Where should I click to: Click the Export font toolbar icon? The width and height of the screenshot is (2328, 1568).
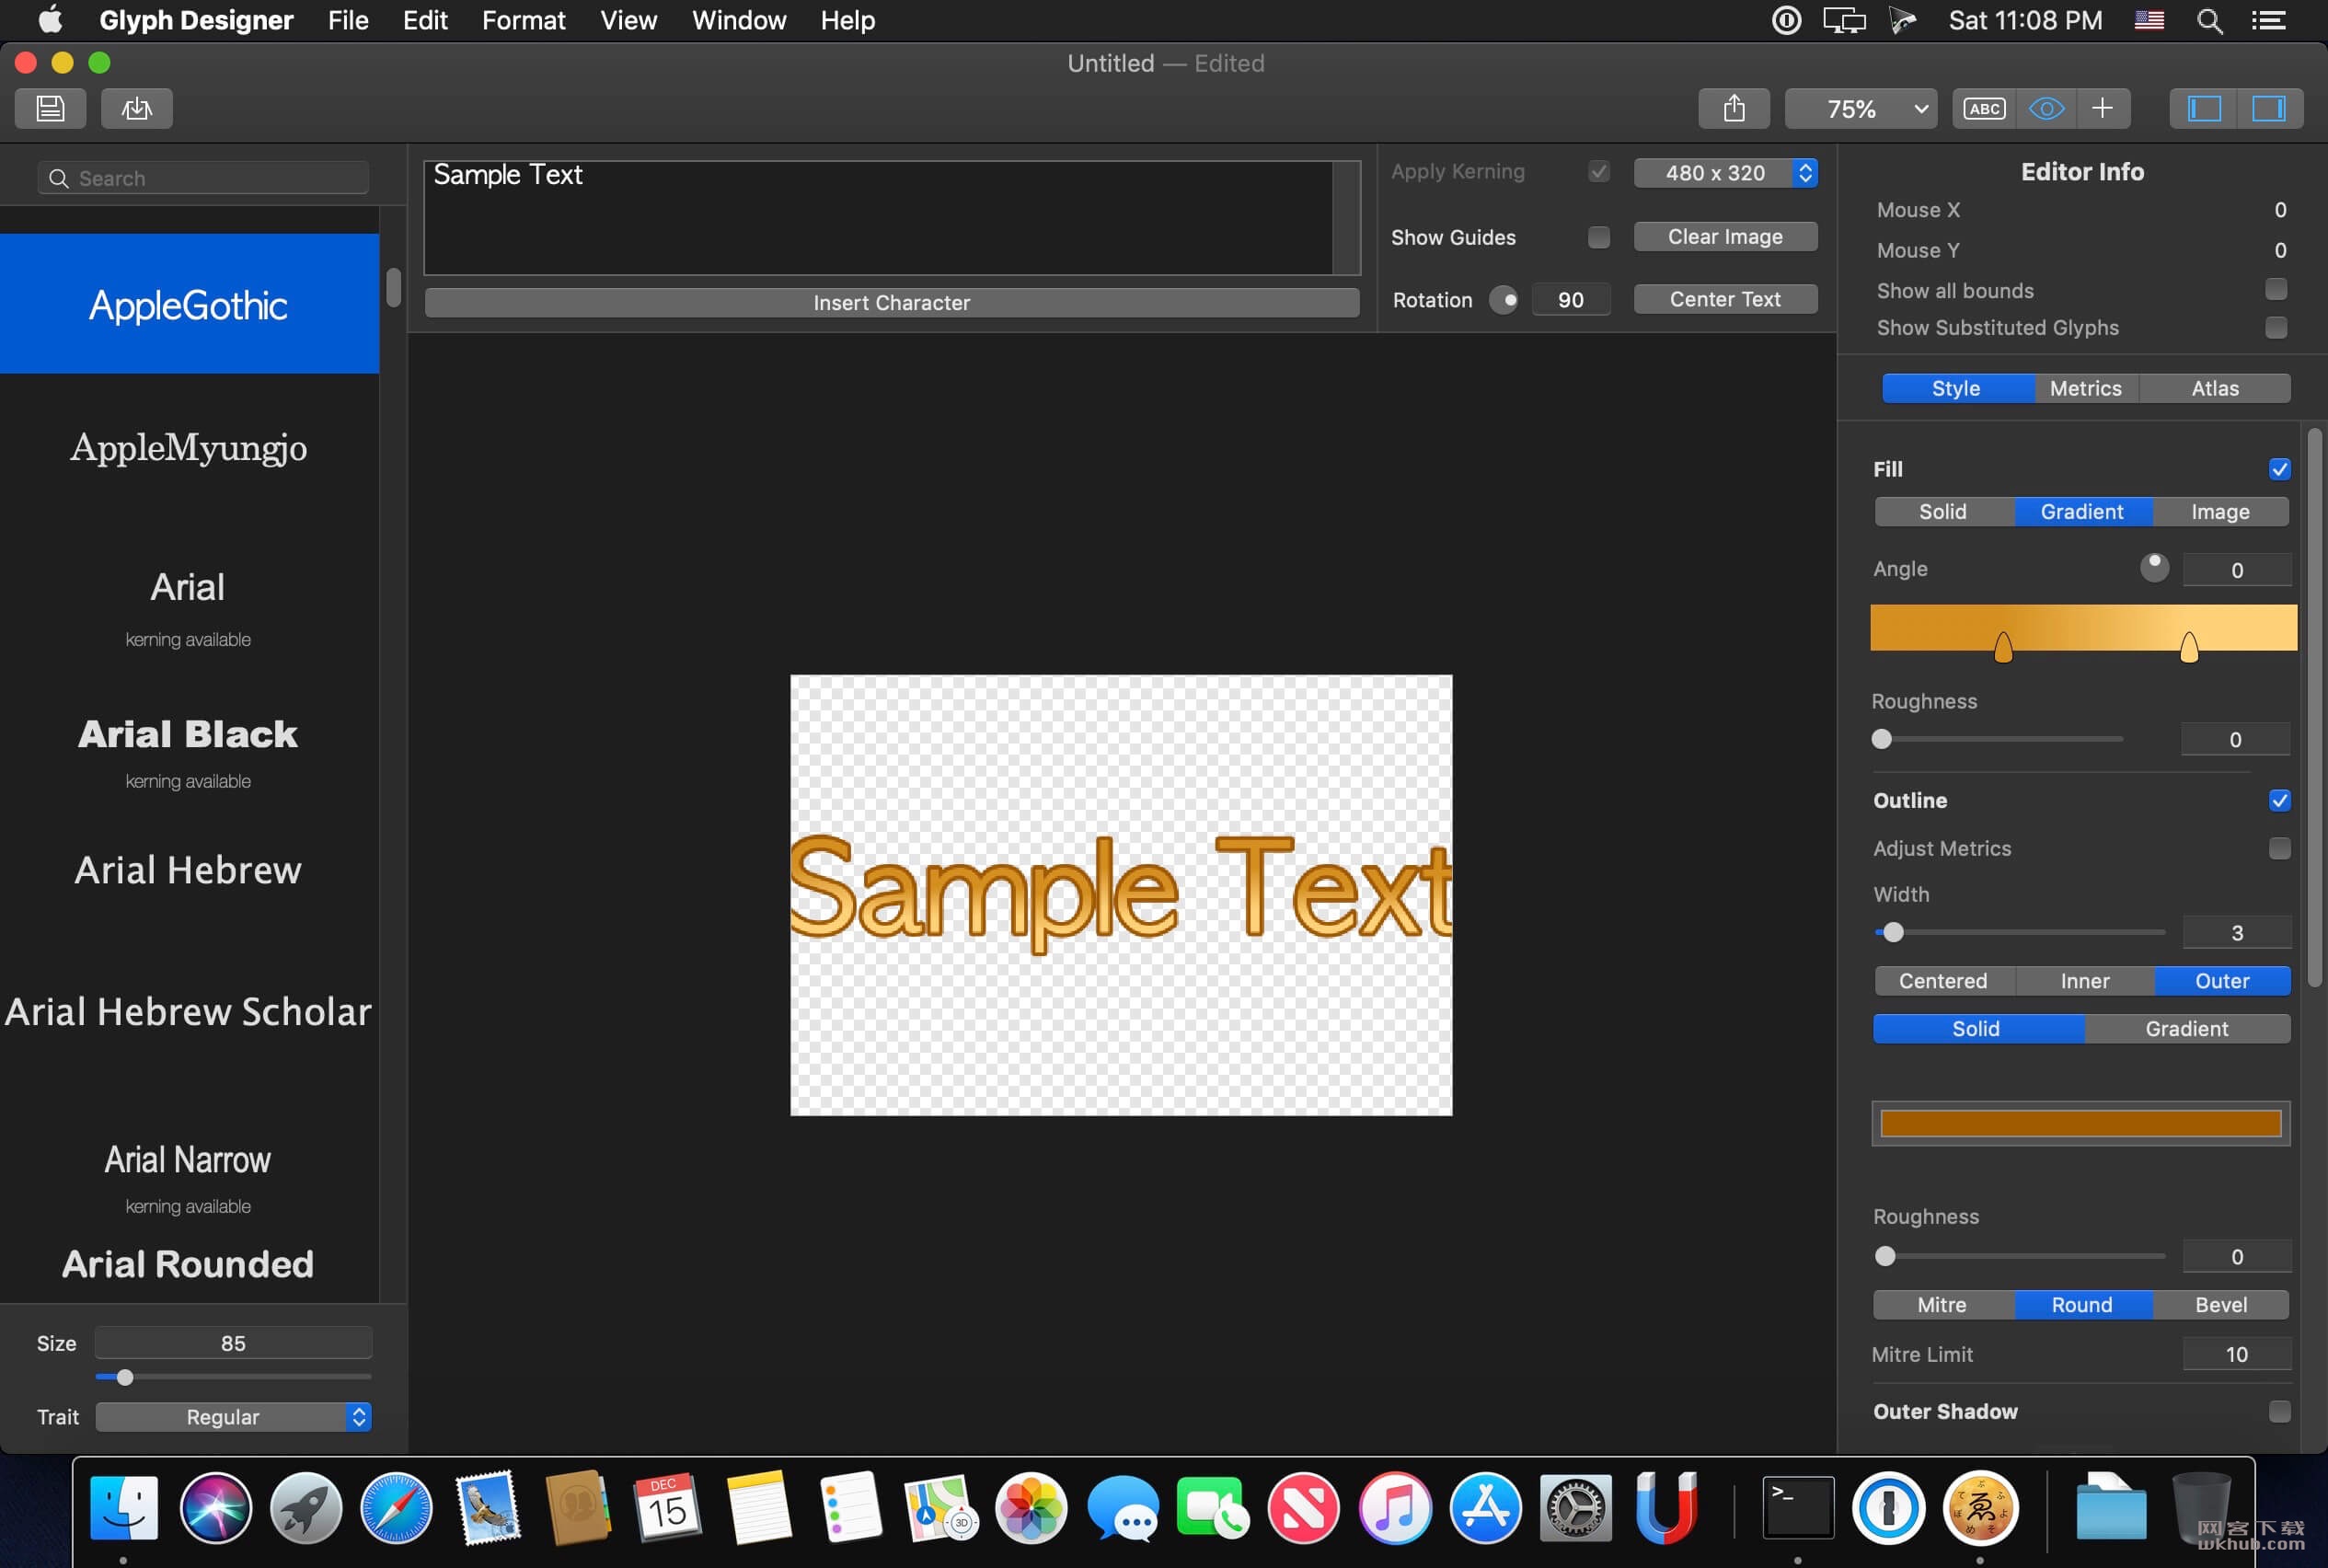pyautogui.click(x=137, y=108)
